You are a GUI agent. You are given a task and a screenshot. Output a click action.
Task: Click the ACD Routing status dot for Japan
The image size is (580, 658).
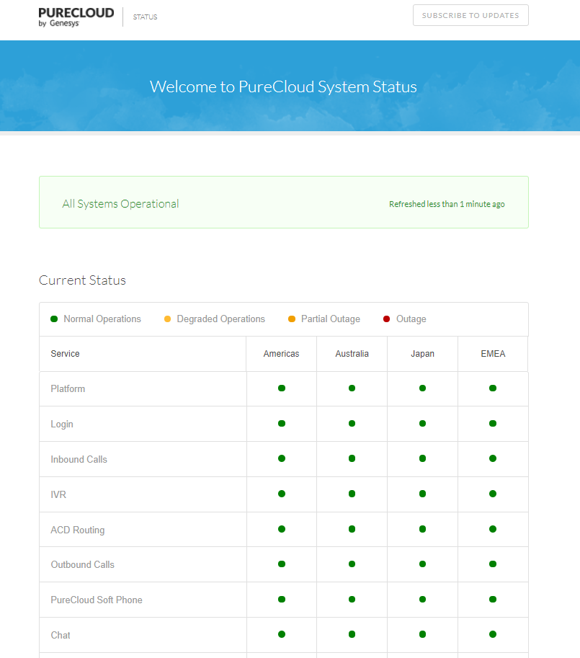click(x=422, y=529)
